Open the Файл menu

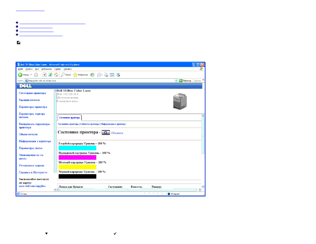20,69
